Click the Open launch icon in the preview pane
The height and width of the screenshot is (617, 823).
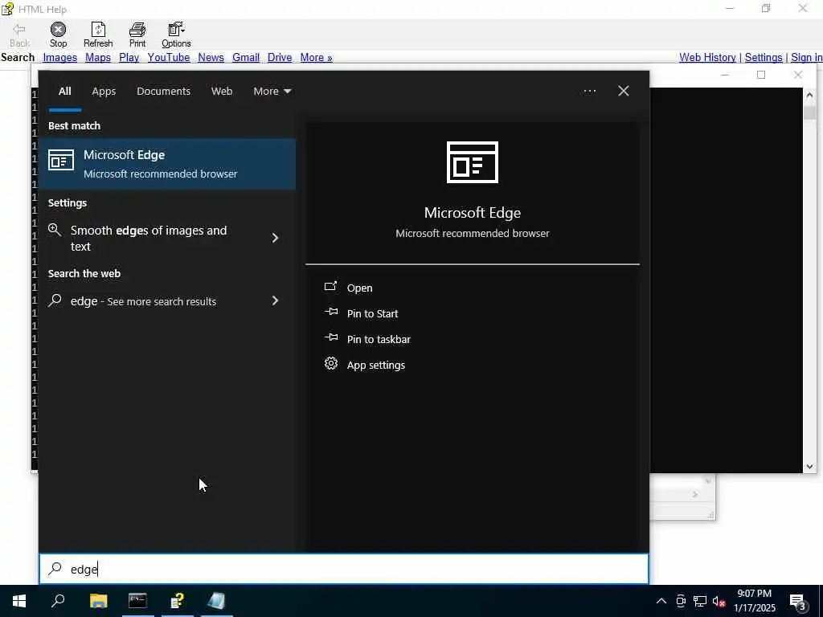[330, 287]
